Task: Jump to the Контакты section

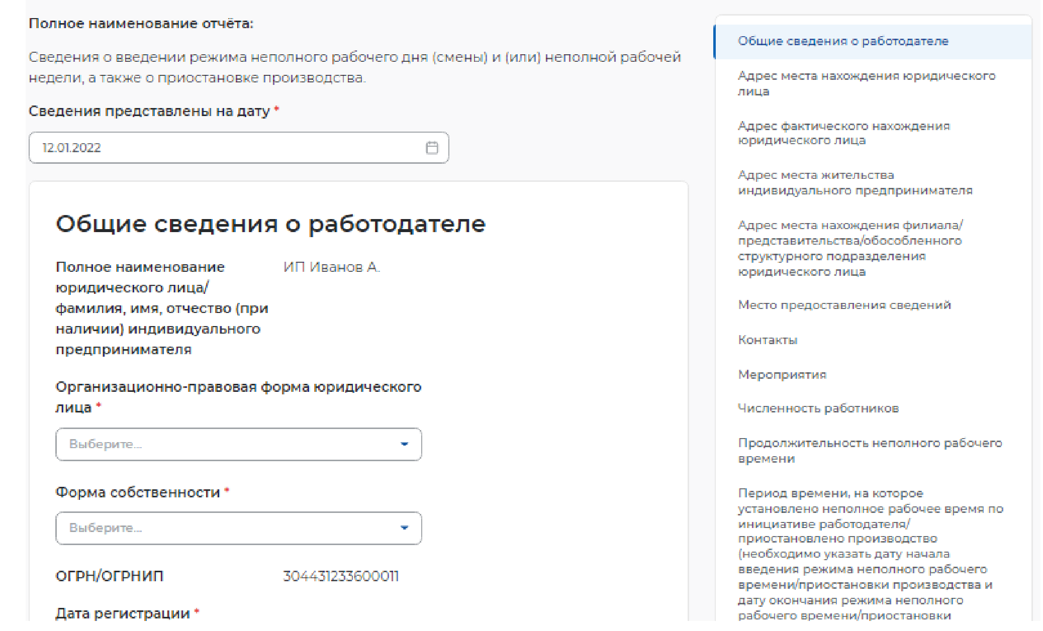Action: coord(768,340)
